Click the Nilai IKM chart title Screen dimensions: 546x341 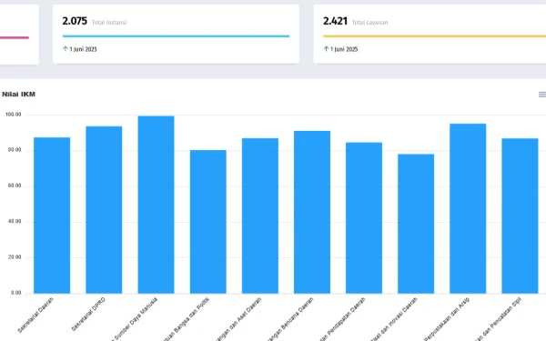pos(18,95)
